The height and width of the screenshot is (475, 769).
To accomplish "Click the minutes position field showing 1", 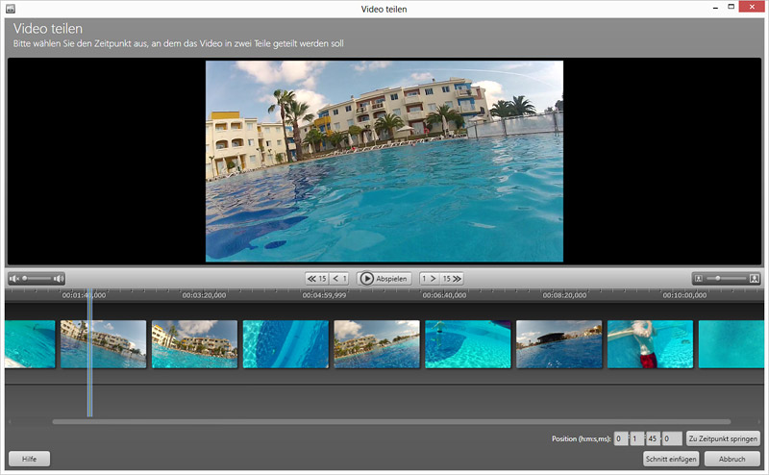I will click(x=637, y=438).
